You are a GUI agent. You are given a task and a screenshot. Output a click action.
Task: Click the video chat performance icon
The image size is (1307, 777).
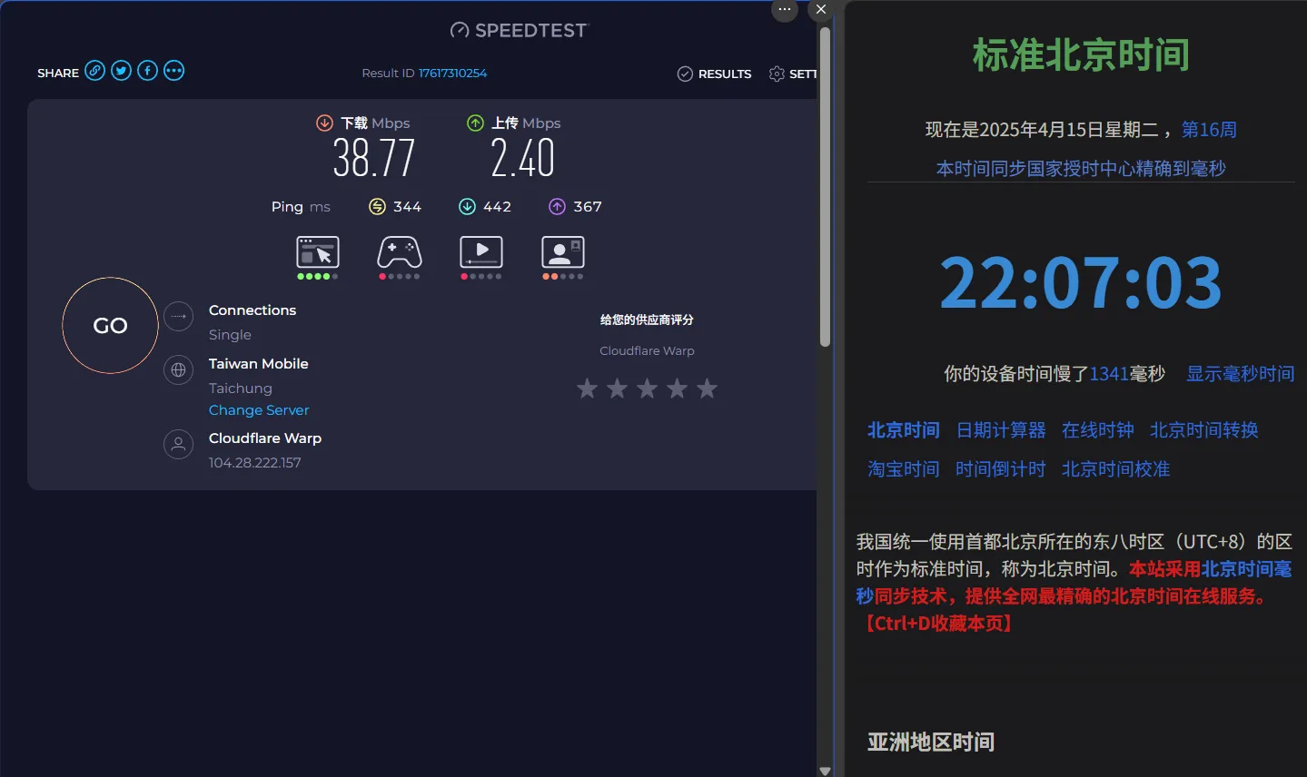[563, 252]
